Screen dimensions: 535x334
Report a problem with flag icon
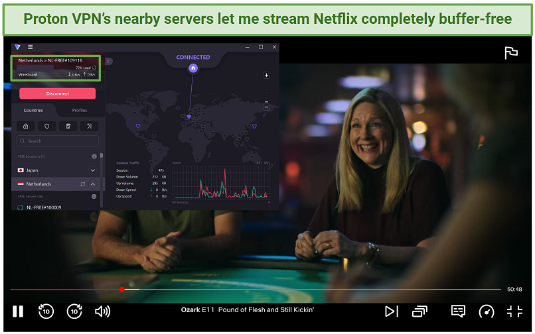click(511, 53)
